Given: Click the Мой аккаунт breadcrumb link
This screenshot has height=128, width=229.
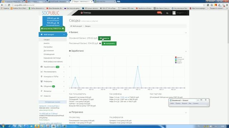Looking at the screenshot, I should point(77,26).
